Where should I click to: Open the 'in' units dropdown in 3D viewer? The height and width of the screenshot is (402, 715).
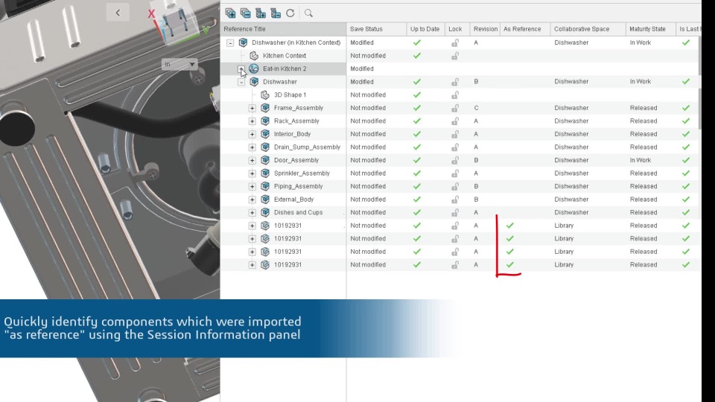click(x=179, y=64)
